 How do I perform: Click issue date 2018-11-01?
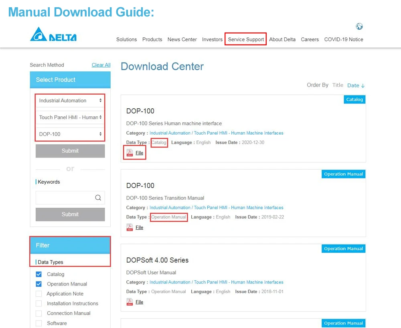(273, 292)
